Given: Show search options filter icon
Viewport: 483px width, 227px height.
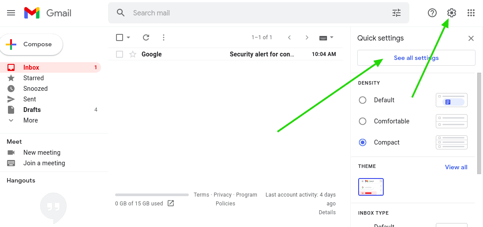Looking at the screenshot, I should click(397, 13).
